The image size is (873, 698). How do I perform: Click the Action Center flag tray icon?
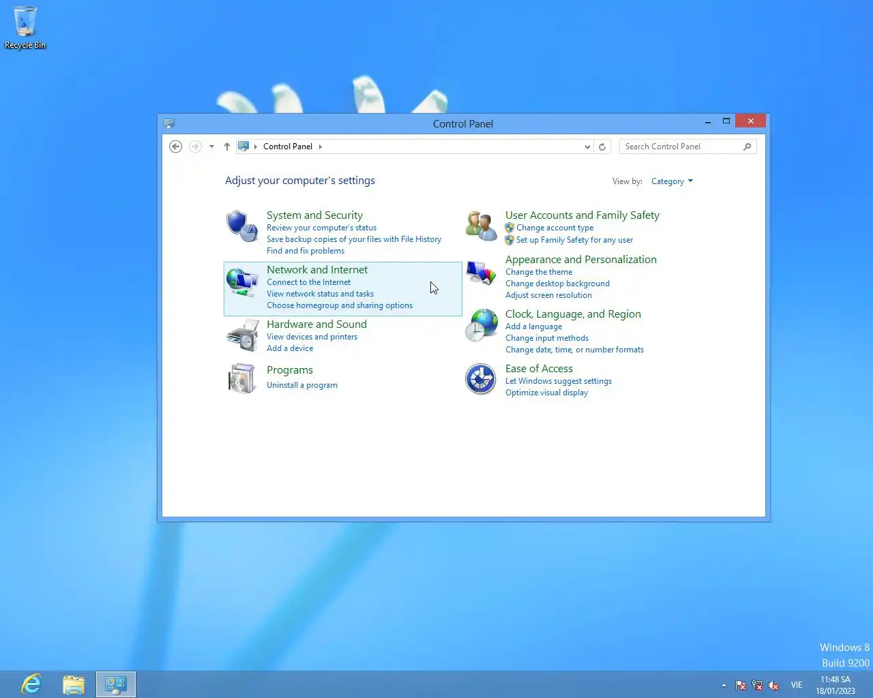[x=741, y=685]
